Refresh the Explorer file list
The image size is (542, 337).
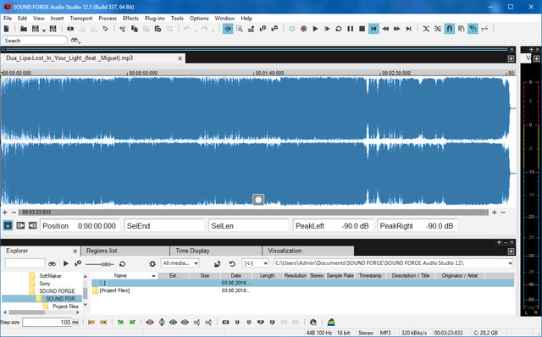232,263
